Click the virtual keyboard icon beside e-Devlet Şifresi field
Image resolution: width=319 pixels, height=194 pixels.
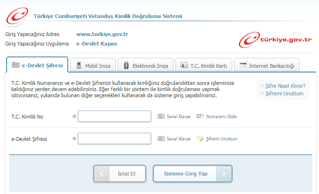coord(161,139)
